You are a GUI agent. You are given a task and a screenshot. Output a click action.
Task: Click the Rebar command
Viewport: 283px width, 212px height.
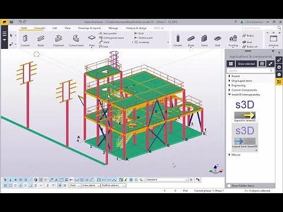248,35
